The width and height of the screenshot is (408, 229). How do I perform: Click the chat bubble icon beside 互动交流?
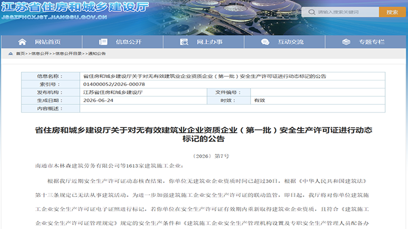point(265,42)
